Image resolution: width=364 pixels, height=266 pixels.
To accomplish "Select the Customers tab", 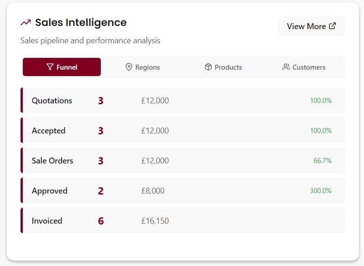I will [x=304, y=67].
